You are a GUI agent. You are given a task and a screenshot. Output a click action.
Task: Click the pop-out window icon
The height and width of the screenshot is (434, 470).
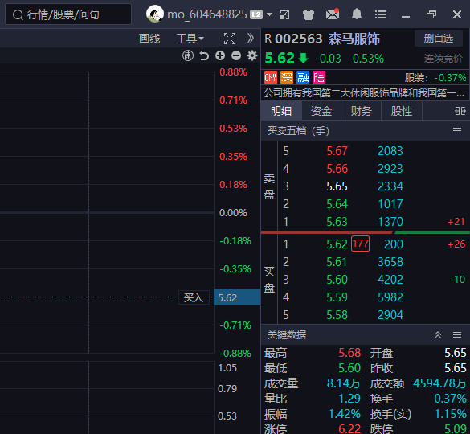click(x=284, y=14)
